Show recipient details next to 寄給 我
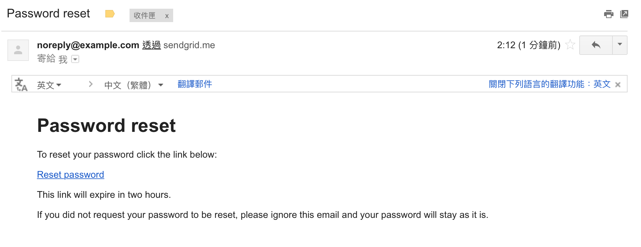The image size is (641, 247). 76,59
